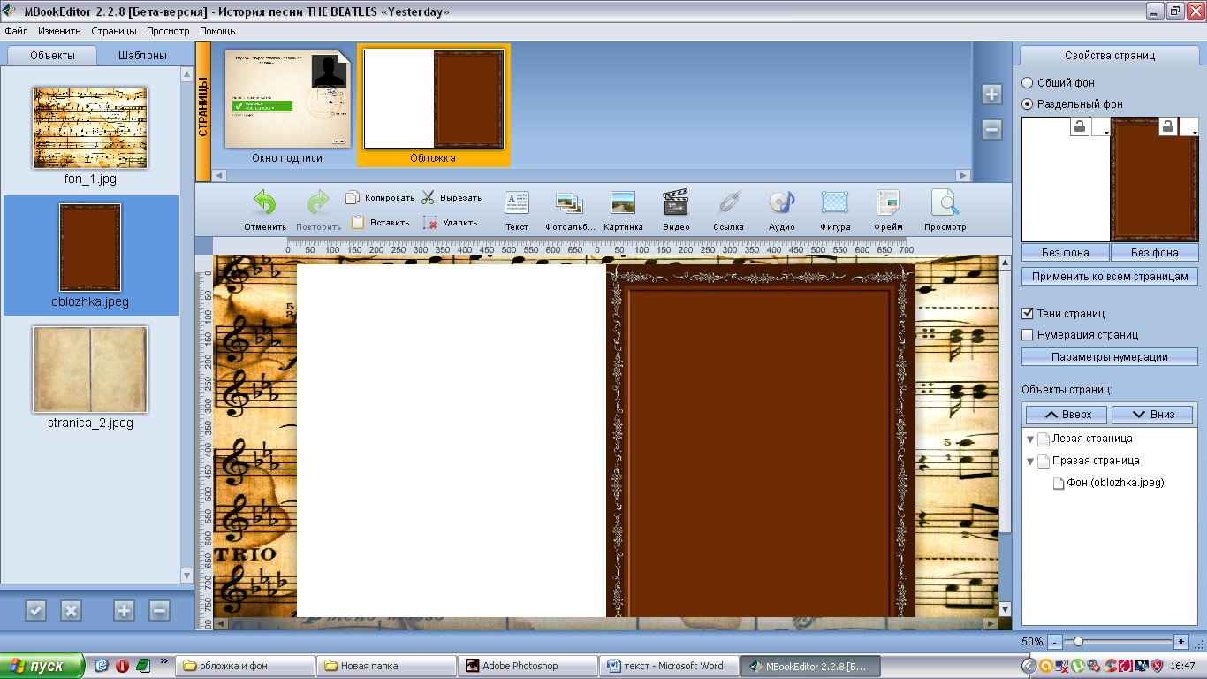Click the X button under objects list
The image size is (1207, 679).
coord(71,610)
